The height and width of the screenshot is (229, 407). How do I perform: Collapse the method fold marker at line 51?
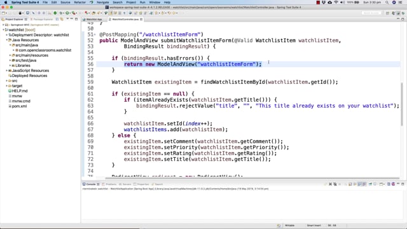pyautogui.click(x=95, y=34)
